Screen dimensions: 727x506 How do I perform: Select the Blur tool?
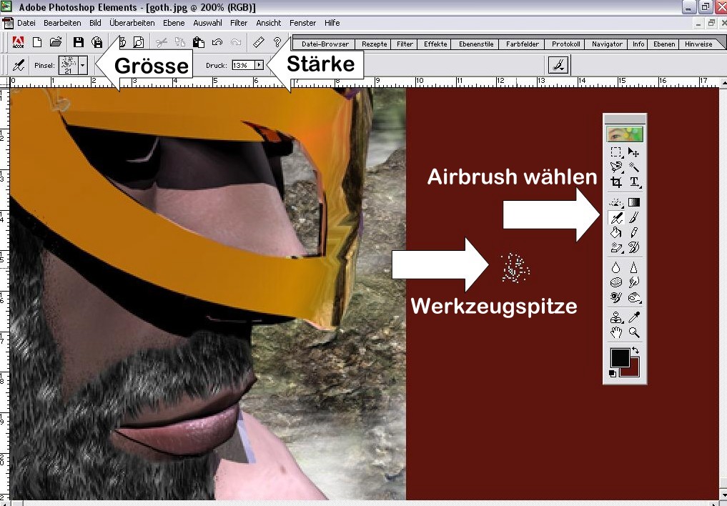pyautogui.click(x=616, y=267)
